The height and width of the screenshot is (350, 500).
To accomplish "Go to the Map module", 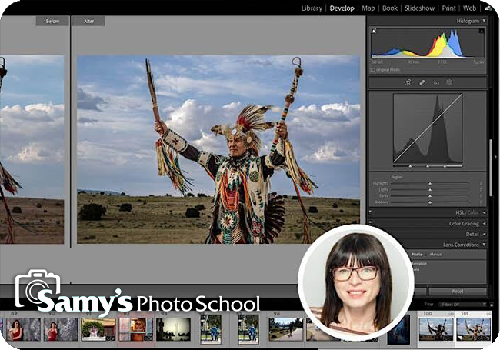I will pyautogui.click(x=368, y=8).
